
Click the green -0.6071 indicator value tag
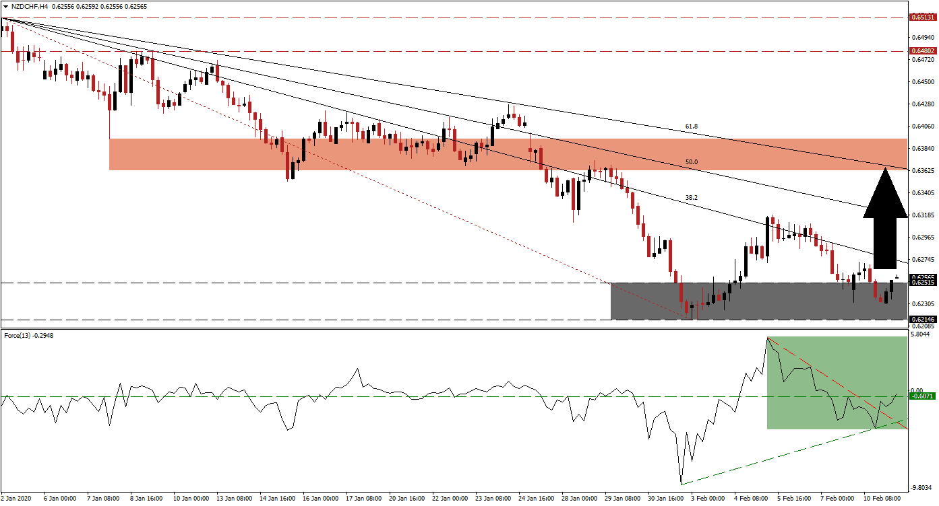[921, 396]
